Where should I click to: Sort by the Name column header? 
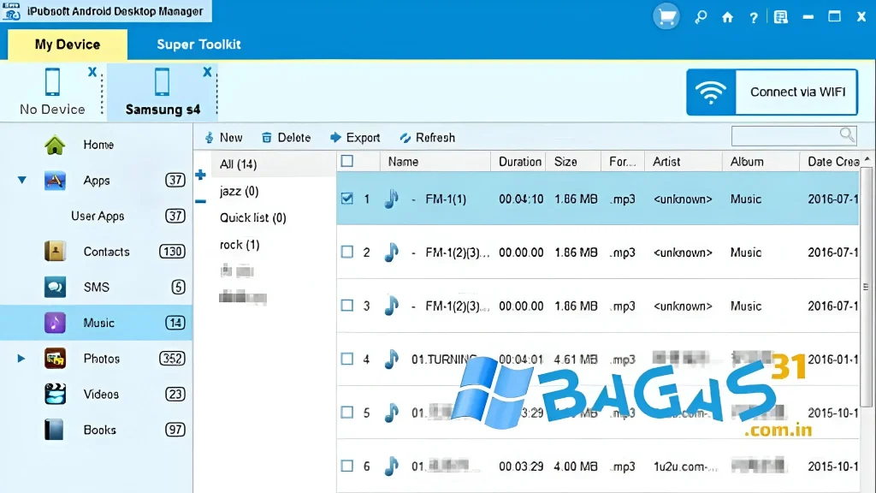coord(435,162)
